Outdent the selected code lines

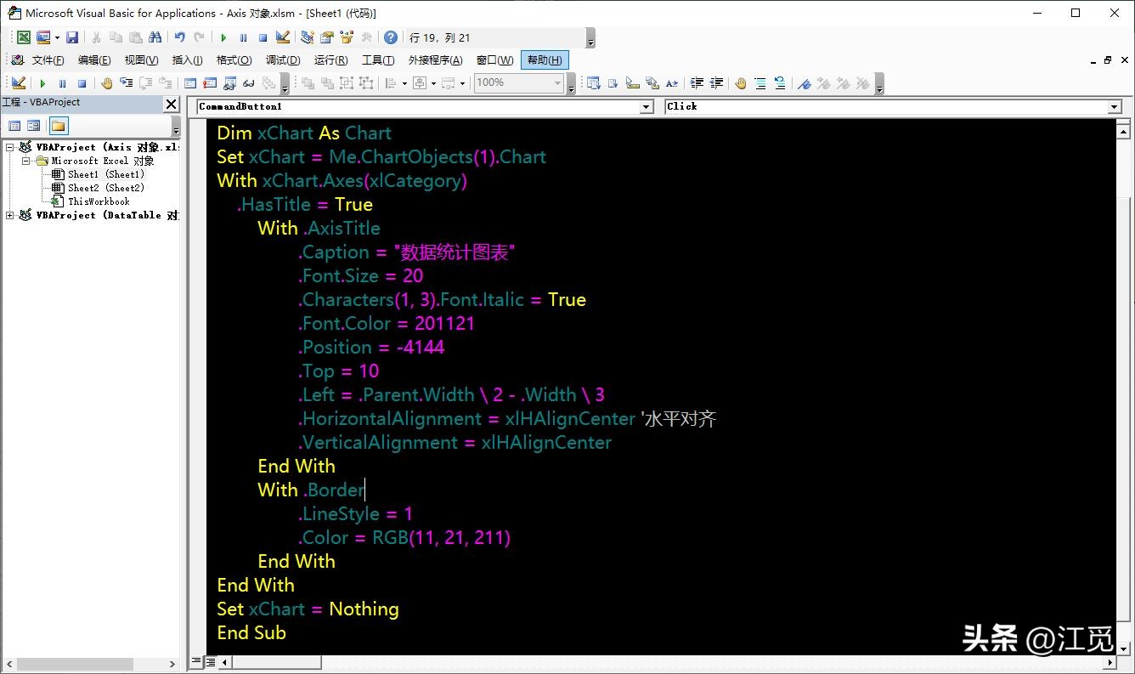coord(716,82)
